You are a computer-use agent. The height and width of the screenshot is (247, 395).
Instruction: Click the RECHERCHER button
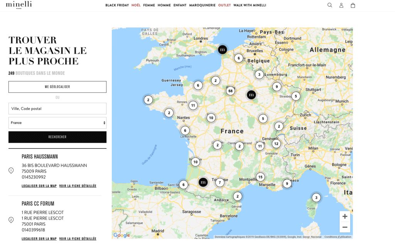coord(57,137)
